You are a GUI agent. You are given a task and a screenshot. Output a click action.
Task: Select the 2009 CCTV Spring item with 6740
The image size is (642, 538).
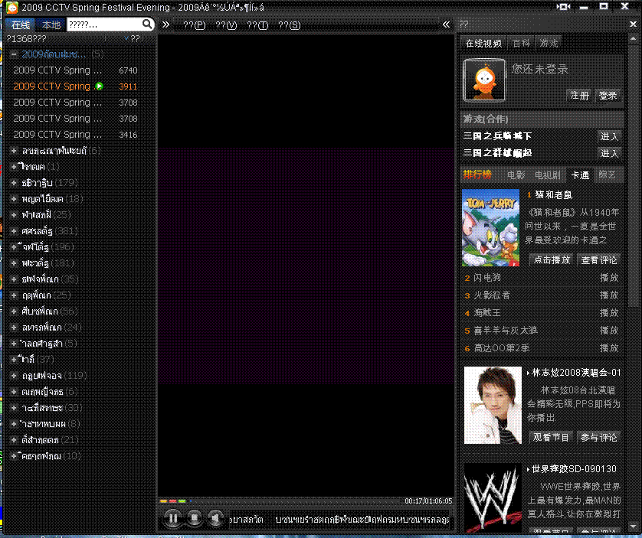(75, 70)
